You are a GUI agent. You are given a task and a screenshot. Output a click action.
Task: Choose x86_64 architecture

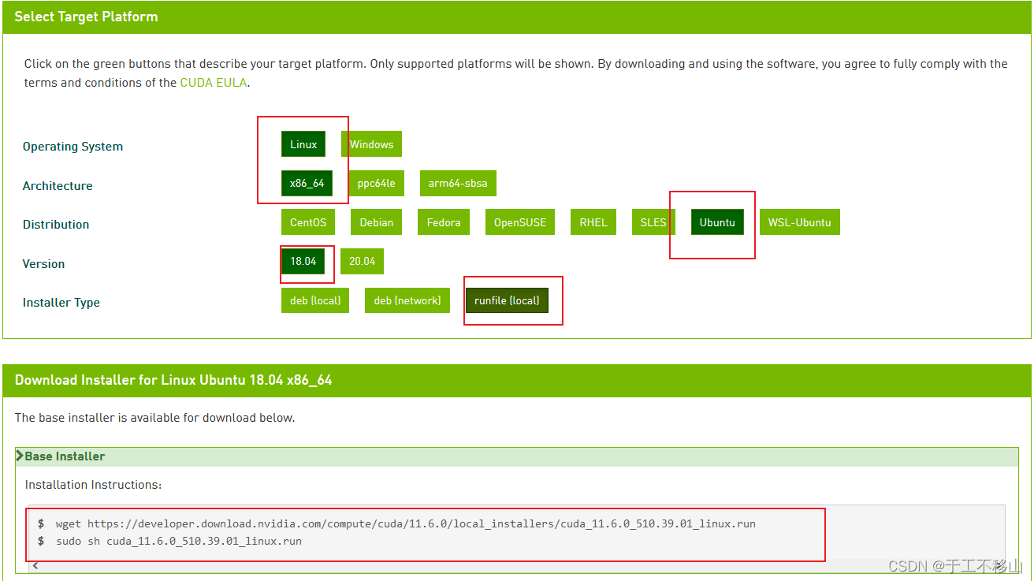tap(307, 183)
